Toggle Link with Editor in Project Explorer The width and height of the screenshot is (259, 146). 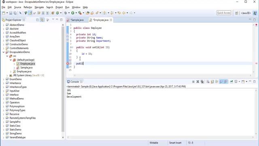pos(42,20)
